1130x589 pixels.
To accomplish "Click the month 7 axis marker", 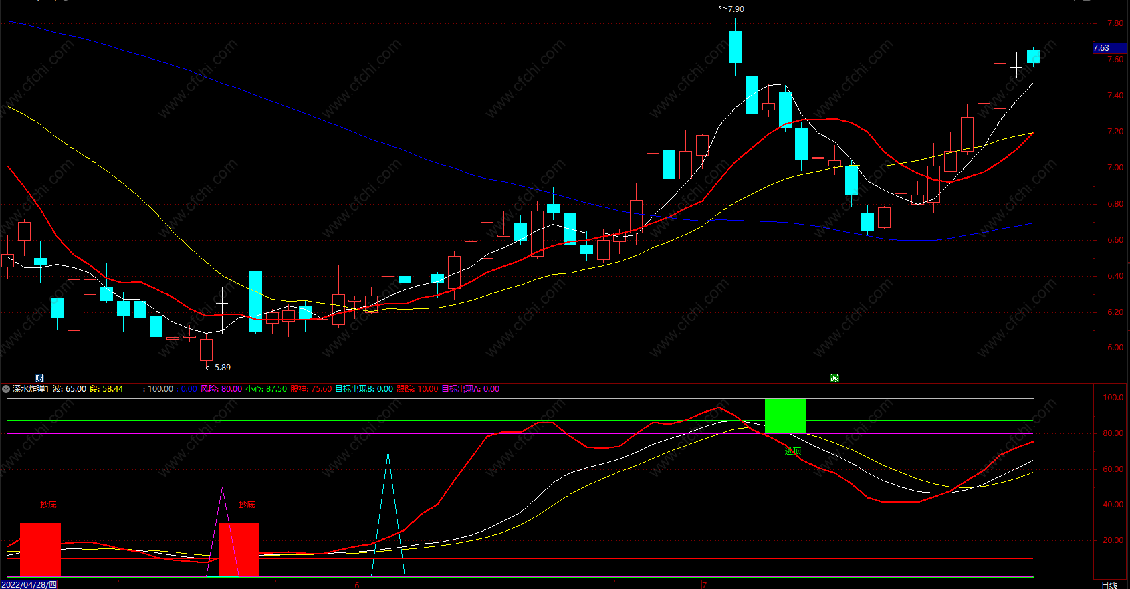I will (x=704, y=585).
